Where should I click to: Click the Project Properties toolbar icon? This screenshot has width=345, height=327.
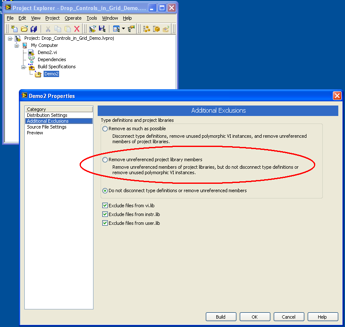131,29
